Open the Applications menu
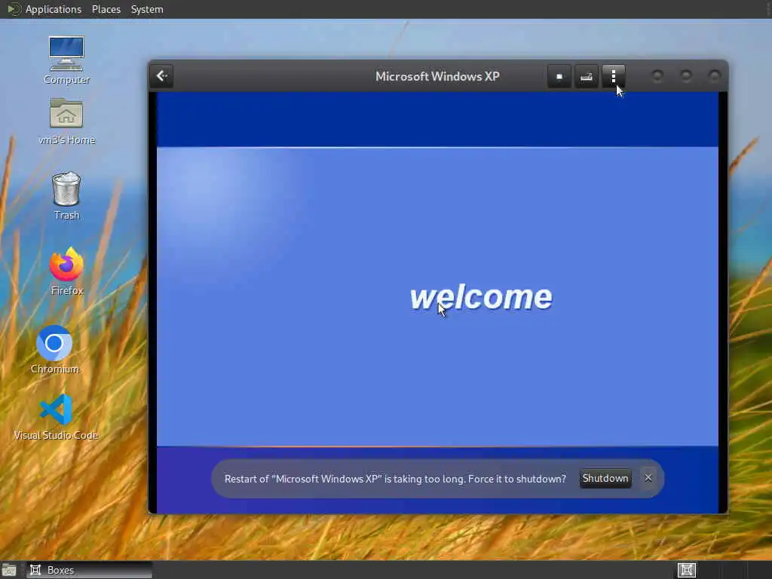The height and width of the screenshot is (579, 772). [x=54, y=9]
